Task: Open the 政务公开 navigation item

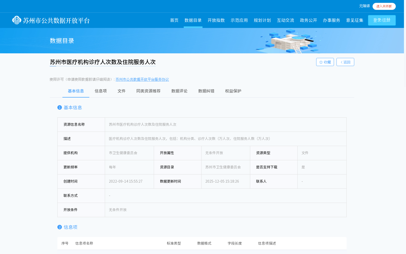Action: [308, 20]
